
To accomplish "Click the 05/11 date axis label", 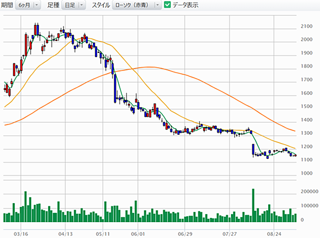I will pos(103,234).
